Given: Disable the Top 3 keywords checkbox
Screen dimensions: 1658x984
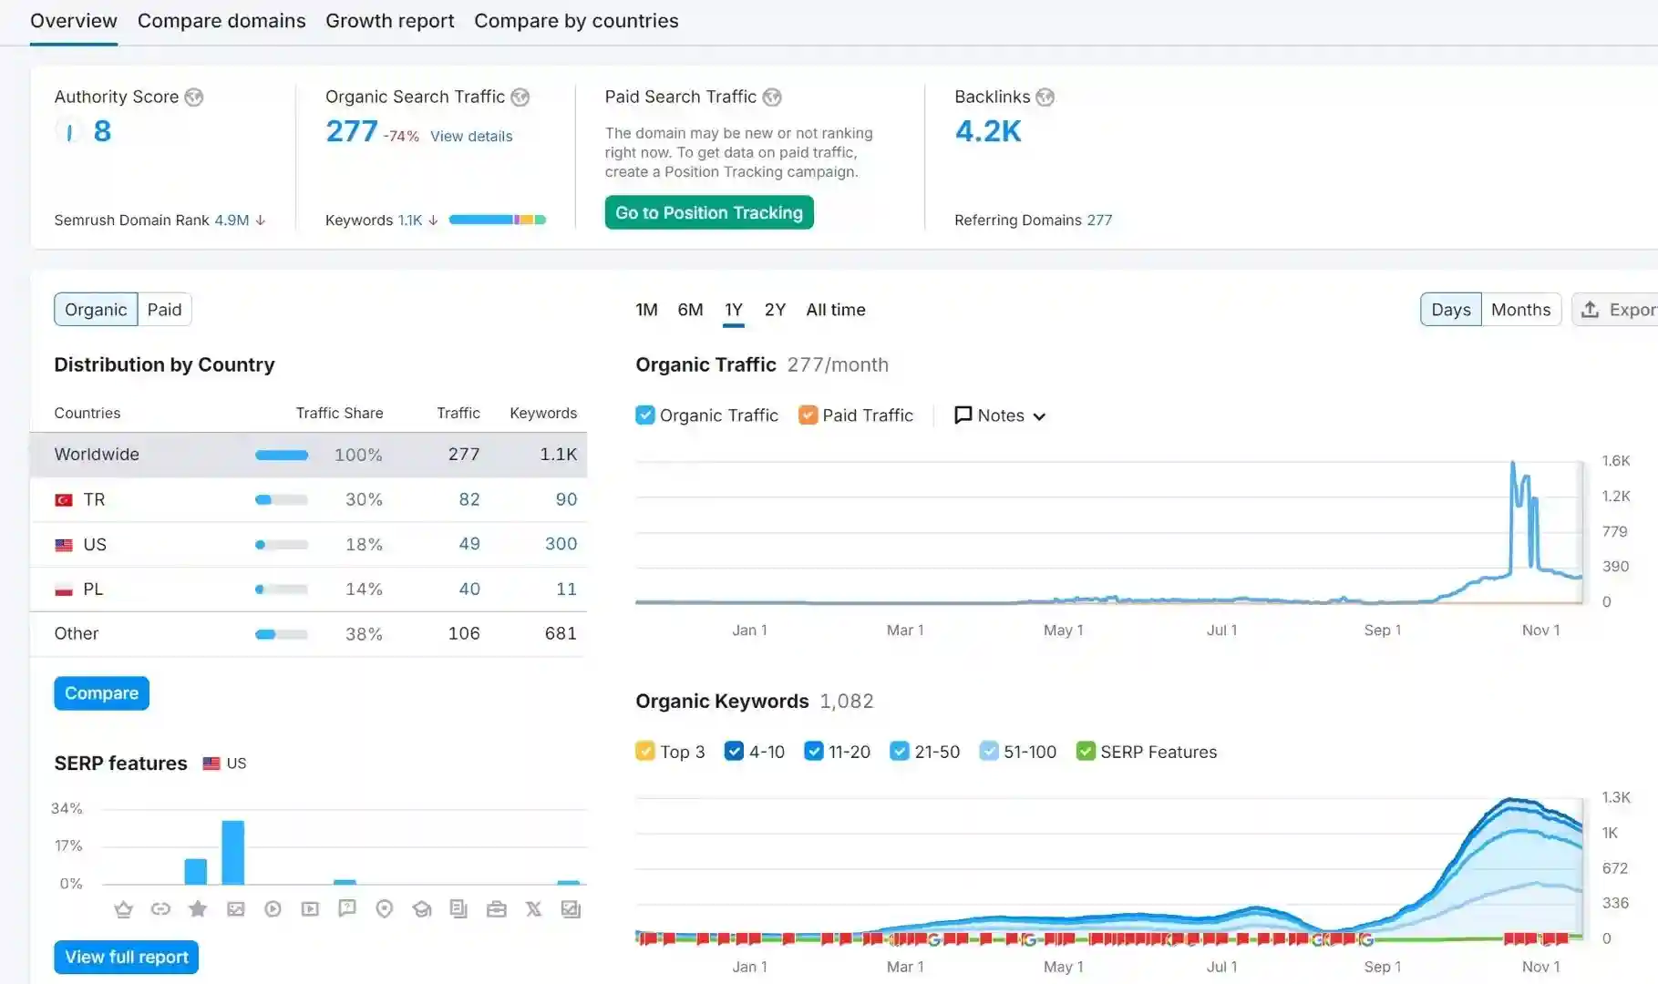Looking at the screenshot, I should point(645,752).
